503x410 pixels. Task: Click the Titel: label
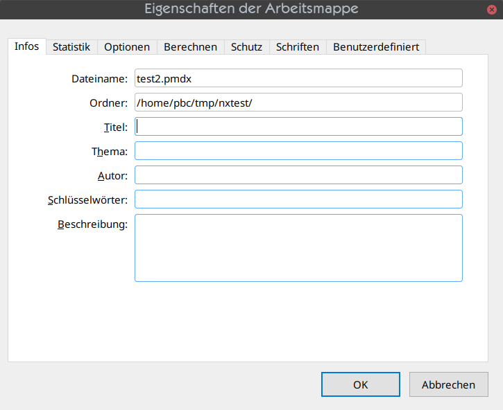pos(115,127)
